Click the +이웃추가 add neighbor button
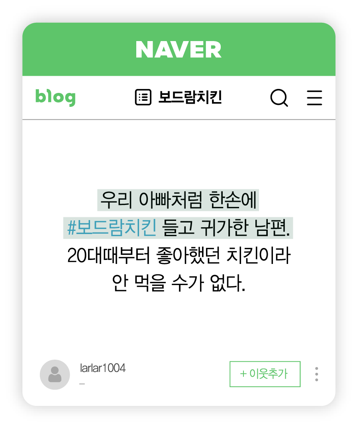This screenshot has height=429, width=359. coord(265,374)
